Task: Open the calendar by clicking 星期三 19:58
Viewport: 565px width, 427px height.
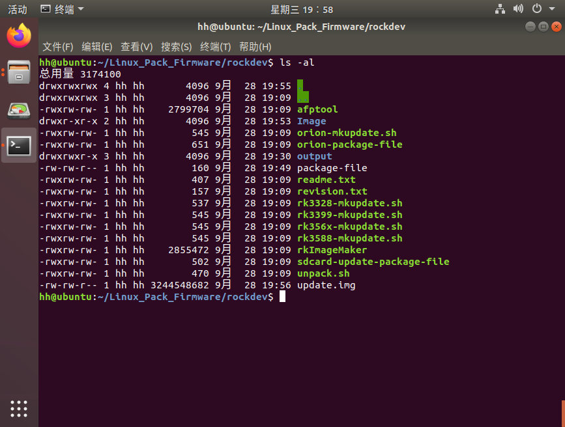Action: [301, 9]
